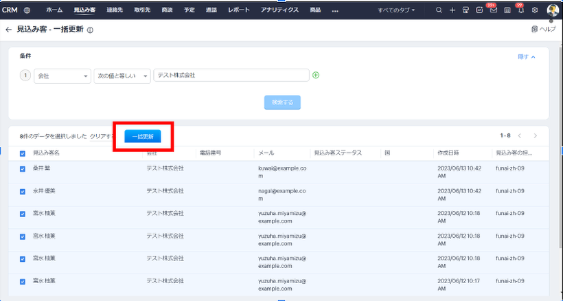Image resolution: width=563 pixels, height=301 pixels.
Task: Uncheck the checkbox for 永井 優美
Action: tap(23, 190)
